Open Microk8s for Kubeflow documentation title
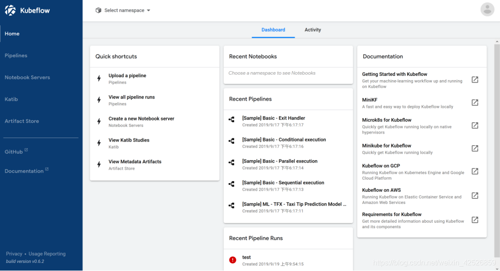The height and width of the screenshot is (271, 500). pyautogui.click(x=387, y=120)
